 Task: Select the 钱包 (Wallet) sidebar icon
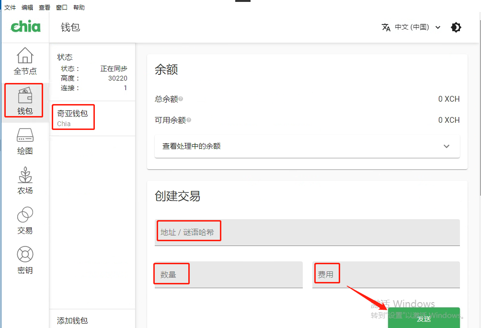(24, 100)
